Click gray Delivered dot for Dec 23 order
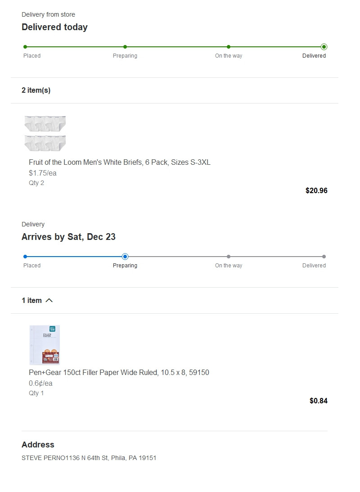The width and height of the screenshot is (360, 492). click(x=324, y=257)
